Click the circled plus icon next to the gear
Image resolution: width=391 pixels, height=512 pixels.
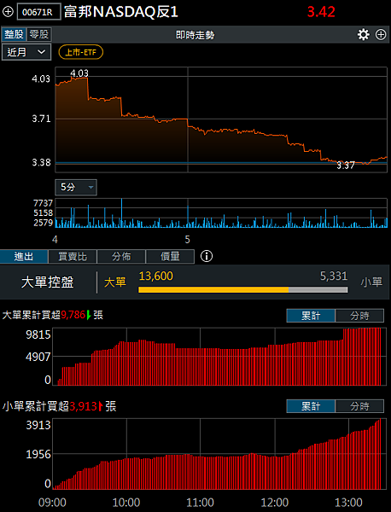pos(381,35)
